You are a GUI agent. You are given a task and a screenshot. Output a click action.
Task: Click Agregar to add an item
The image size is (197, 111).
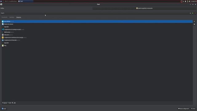[x=5, y=103]
